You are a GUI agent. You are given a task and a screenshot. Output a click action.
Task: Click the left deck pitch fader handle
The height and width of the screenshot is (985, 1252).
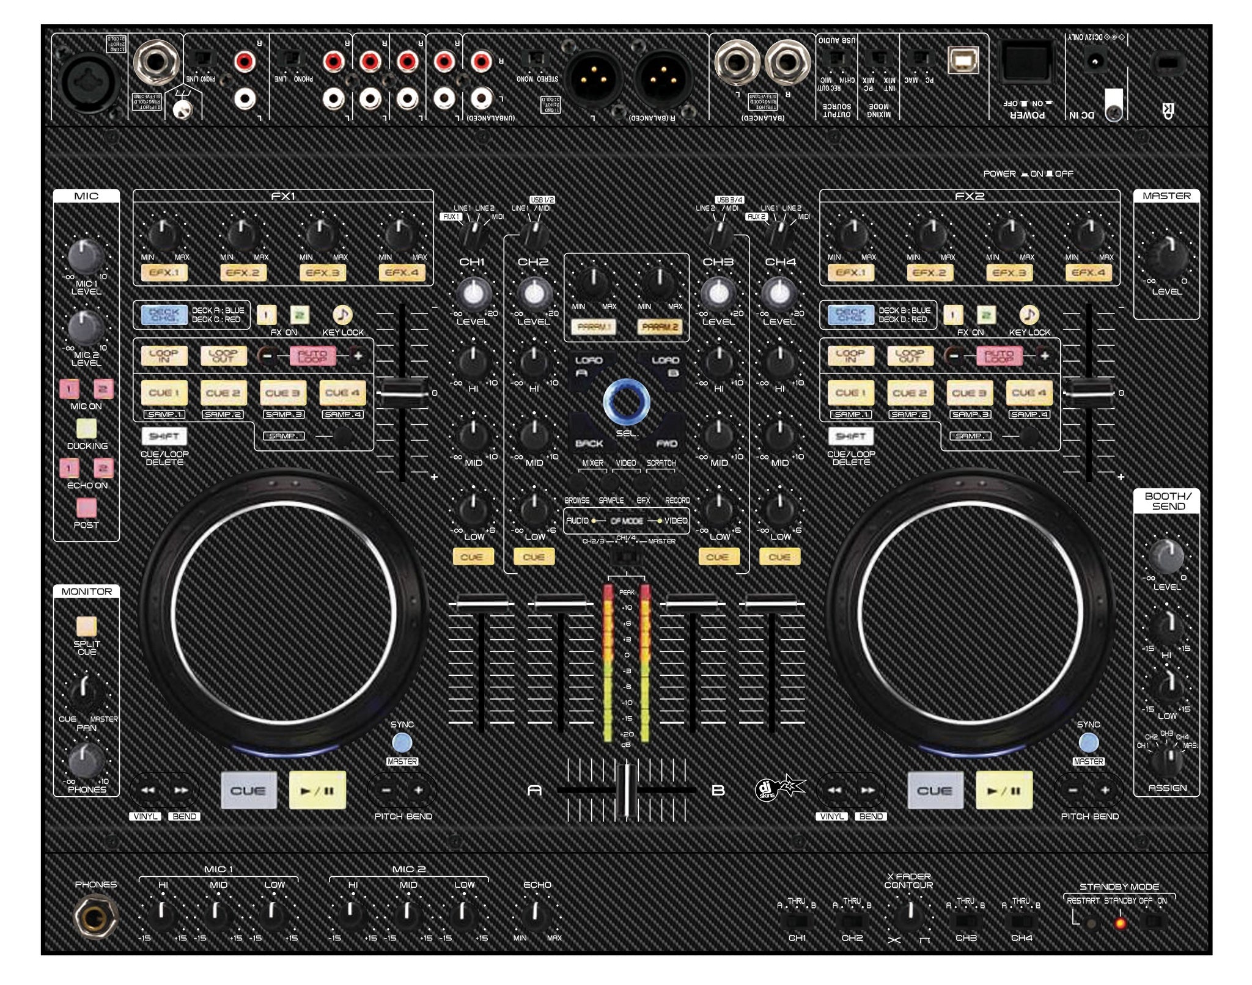402,393
